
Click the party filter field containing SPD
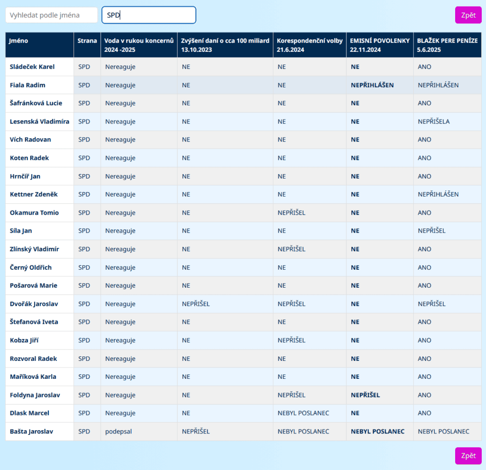[149, 15]
